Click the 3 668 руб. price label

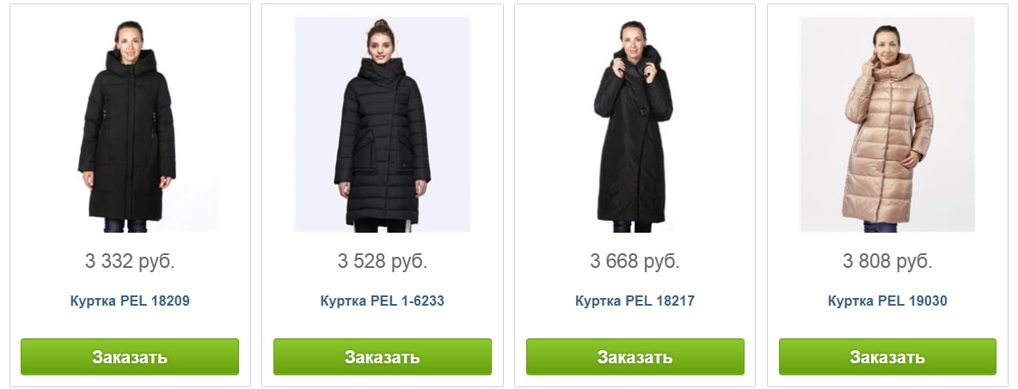635,261
